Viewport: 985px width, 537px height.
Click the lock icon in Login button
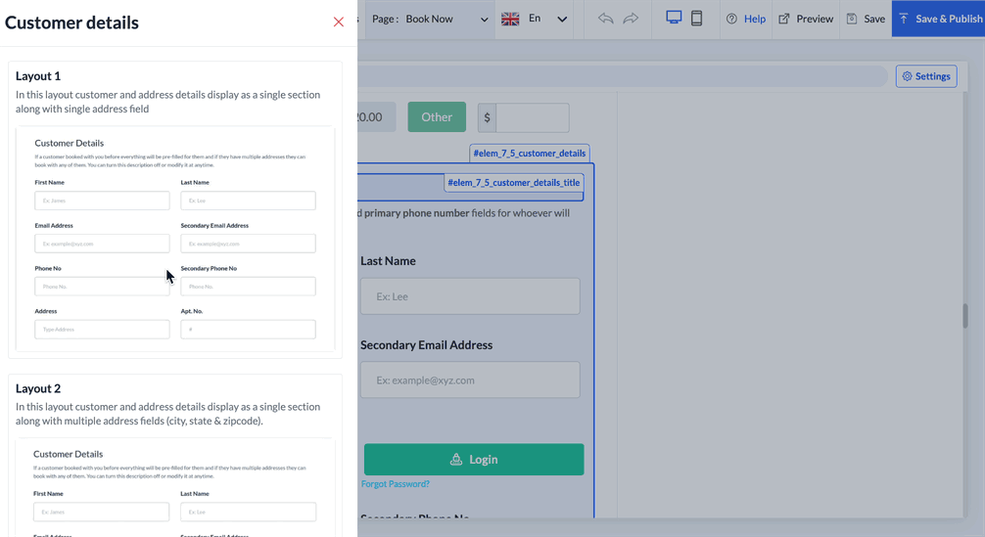pos(456,459)
